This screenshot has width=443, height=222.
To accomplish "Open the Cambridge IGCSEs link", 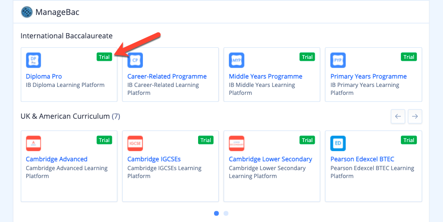I will point(154,159).
